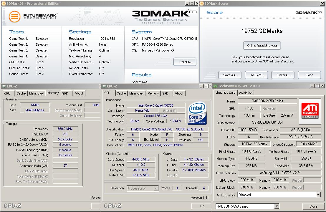Switch to Cache tab in CPU-Z memory window

[x=21, y=93]
